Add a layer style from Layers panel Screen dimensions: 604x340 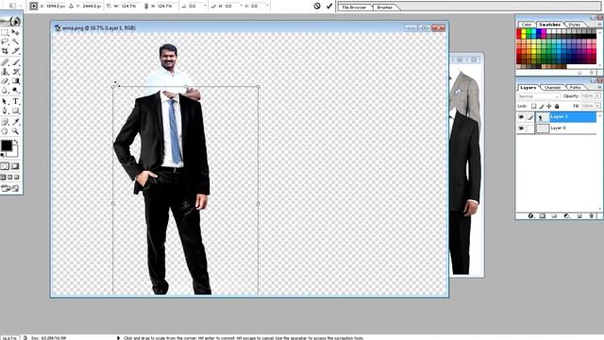(530, 216)
